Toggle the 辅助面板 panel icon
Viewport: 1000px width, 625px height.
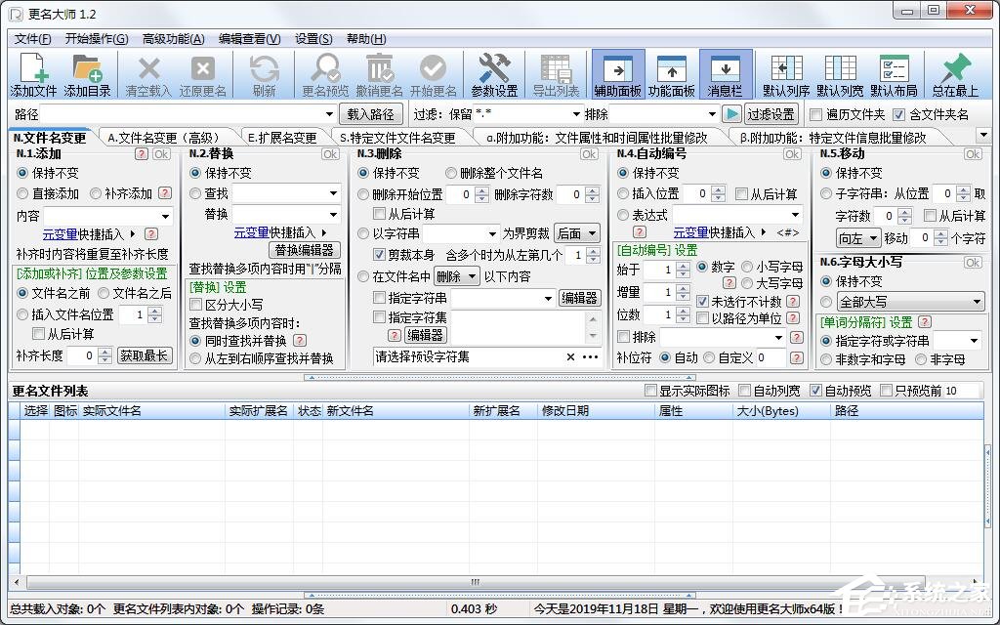point(617,68)
